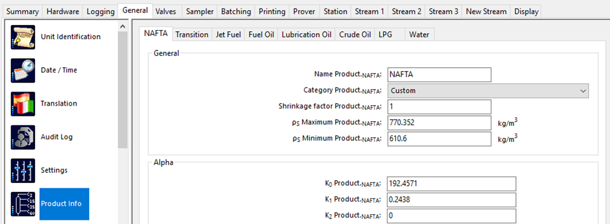Open the Prover tab
610x224 pixels.
305,12
